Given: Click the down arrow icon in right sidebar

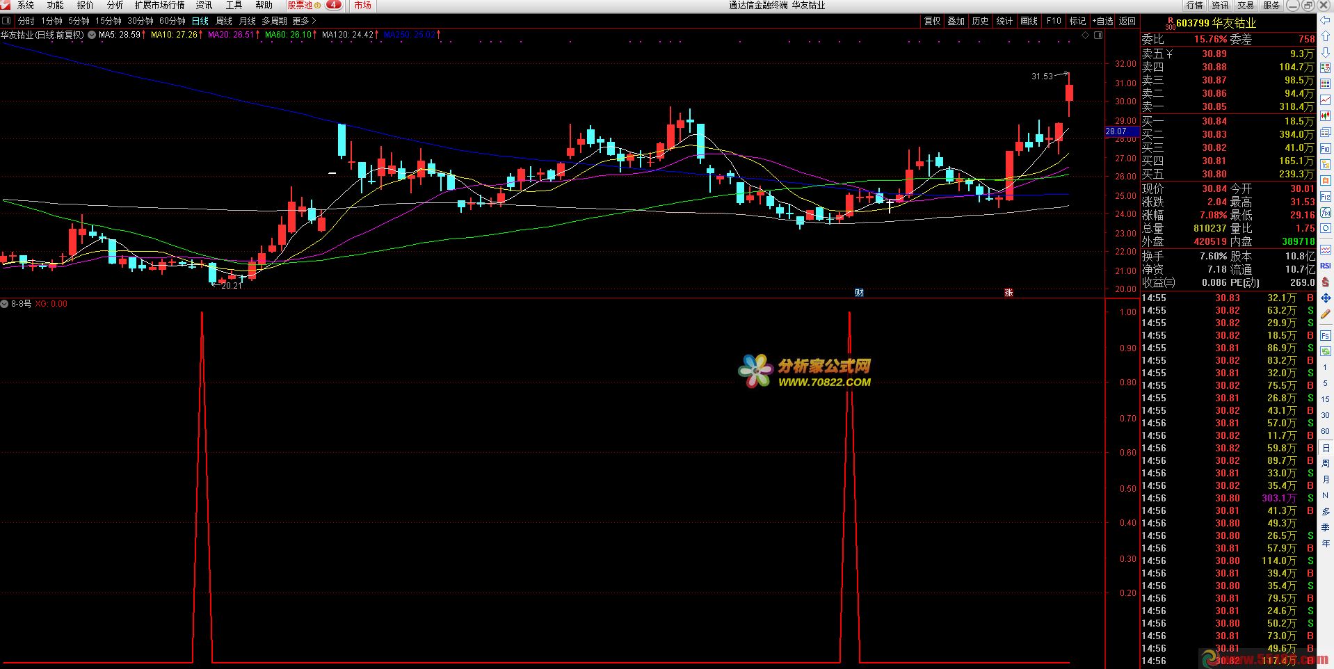Looking at the screenshot, I should click(x=1326, y=51).
